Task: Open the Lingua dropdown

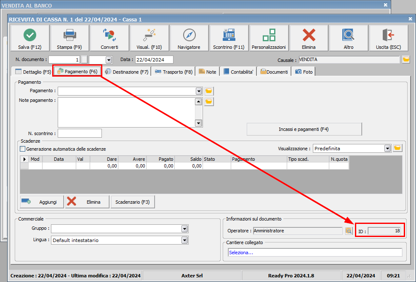Action: pos(185,240)
